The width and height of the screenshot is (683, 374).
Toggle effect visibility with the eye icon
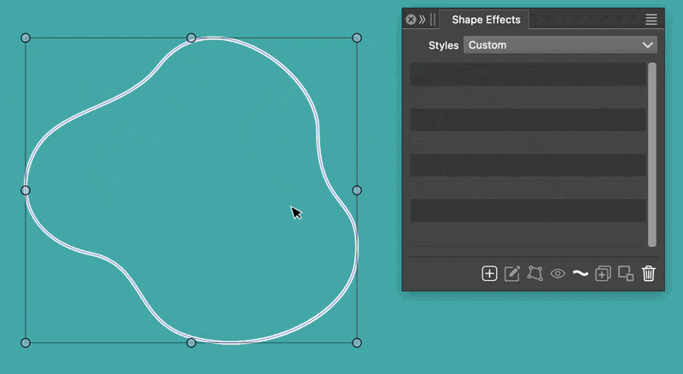click(x=557, y=273)
